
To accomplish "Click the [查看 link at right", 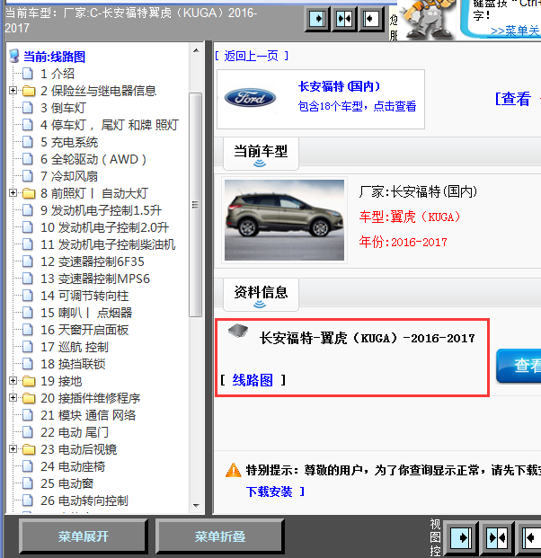I will (513, 99).
